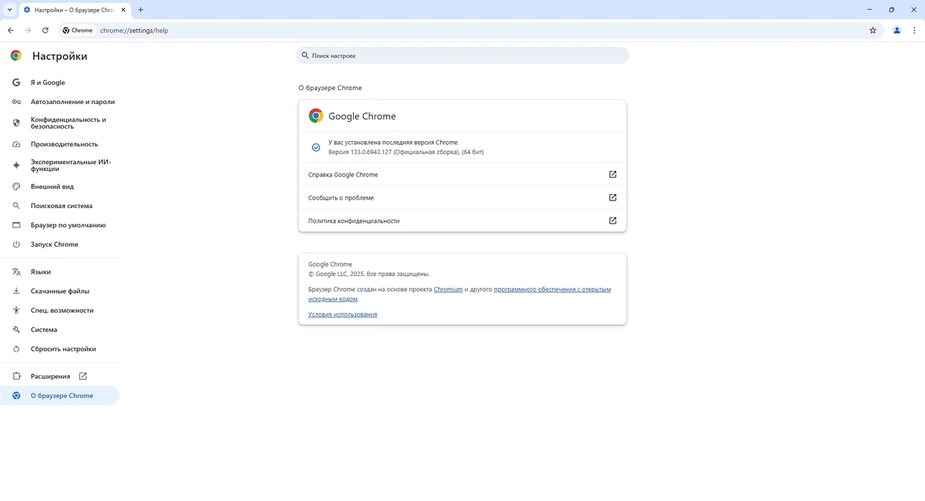Click the palette appearance icon

point(16,187)
